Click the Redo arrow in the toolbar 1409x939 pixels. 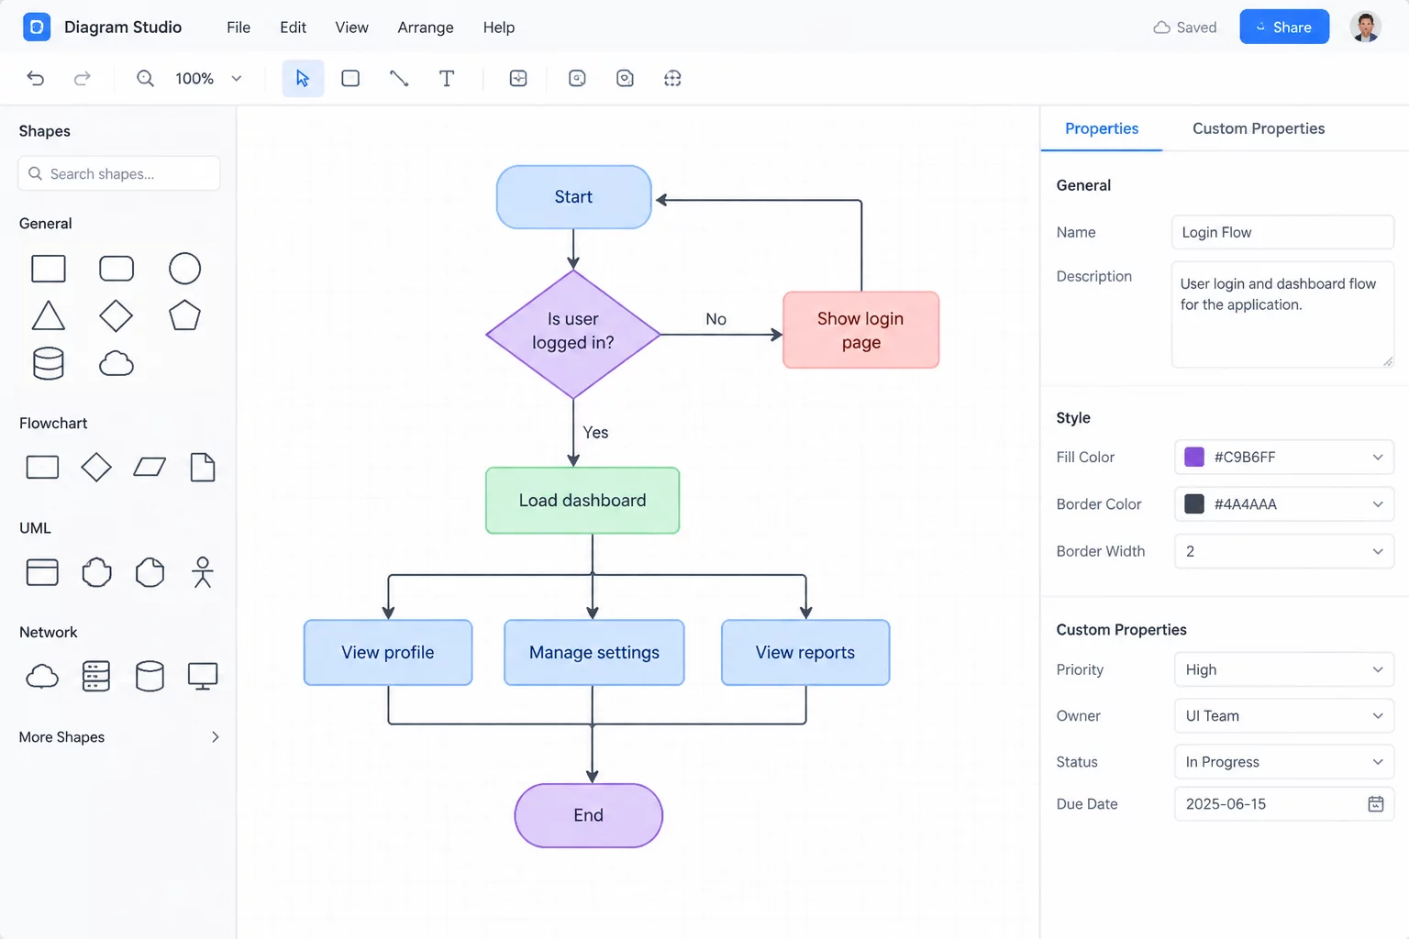click(83, 78)
